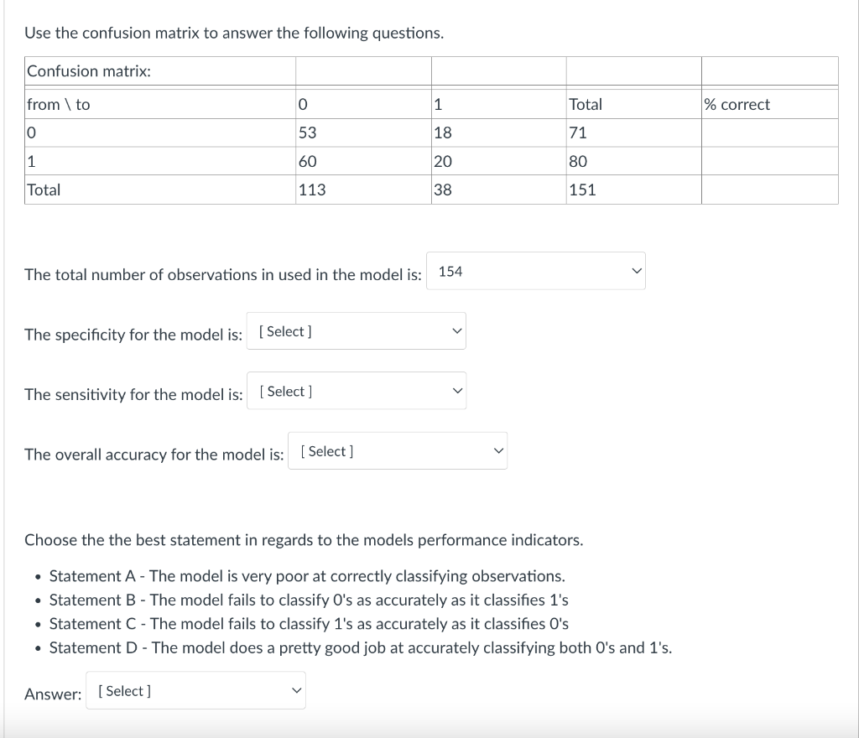Open the overall accuracy Select dropdown

398,450
